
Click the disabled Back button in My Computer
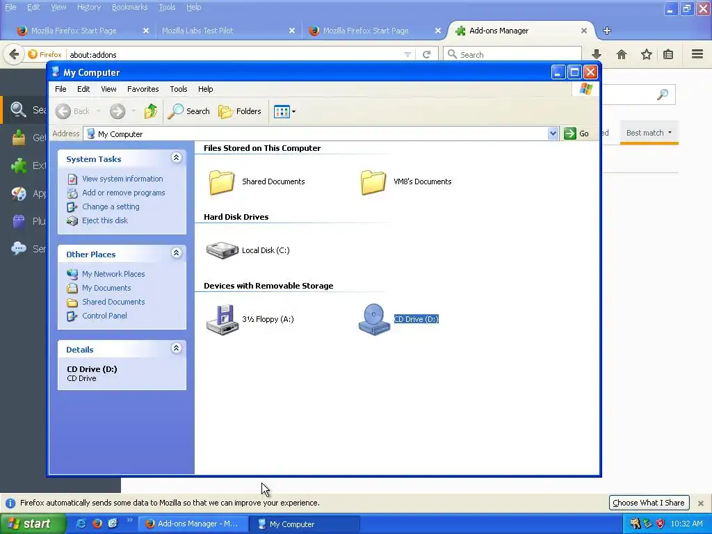tap(72, 111)
